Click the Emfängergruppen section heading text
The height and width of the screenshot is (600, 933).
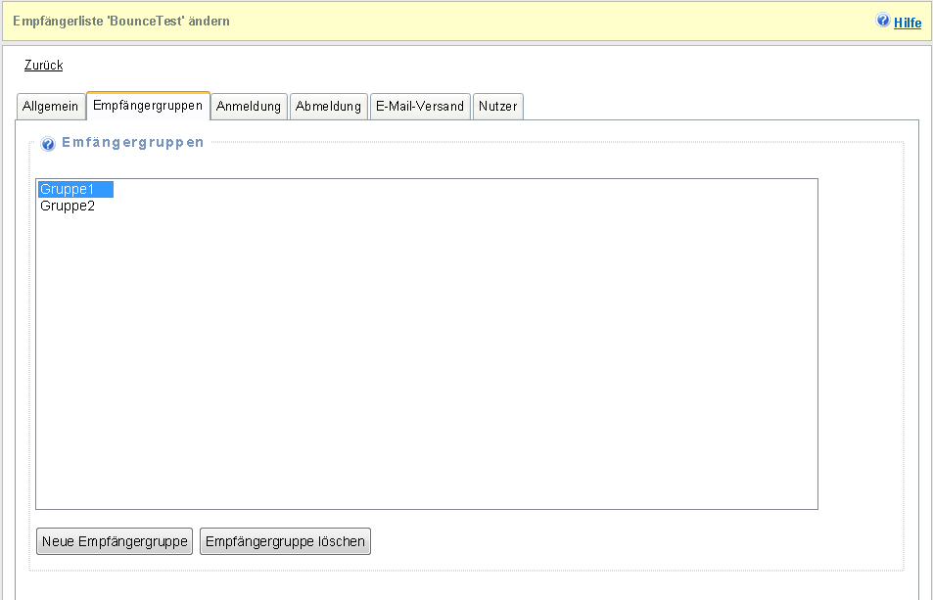(133, 143)
